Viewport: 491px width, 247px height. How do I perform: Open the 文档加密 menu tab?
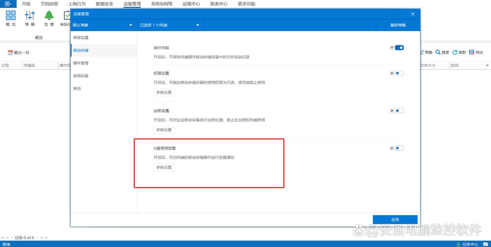(49, 4)
